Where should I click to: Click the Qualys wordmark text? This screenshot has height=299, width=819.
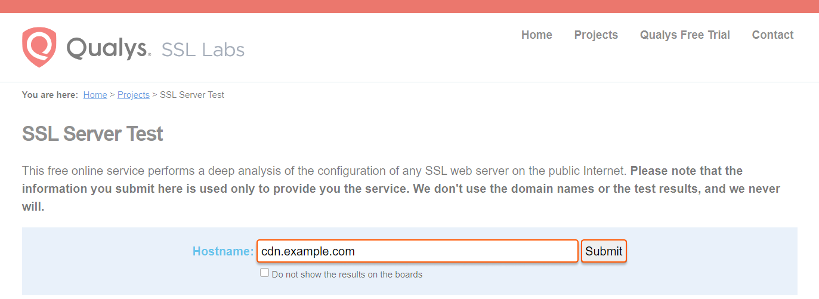107,48
